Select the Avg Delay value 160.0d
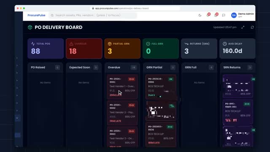 click(232, 51)
